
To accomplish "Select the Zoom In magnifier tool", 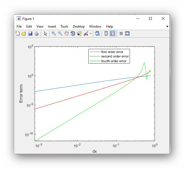I will pyautogui.click(x=54, y=34).
